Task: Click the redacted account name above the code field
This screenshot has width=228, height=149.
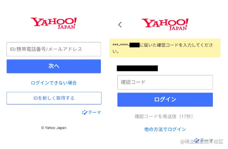Action: click(x=137, y=68)
